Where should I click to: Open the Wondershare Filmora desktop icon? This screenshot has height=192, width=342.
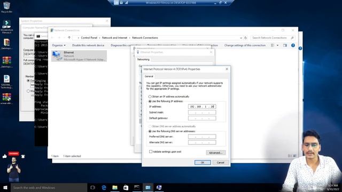point(6,27)
